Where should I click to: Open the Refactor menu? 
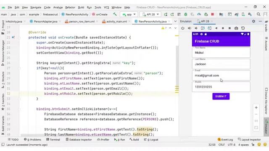click(x=70, y=8)
